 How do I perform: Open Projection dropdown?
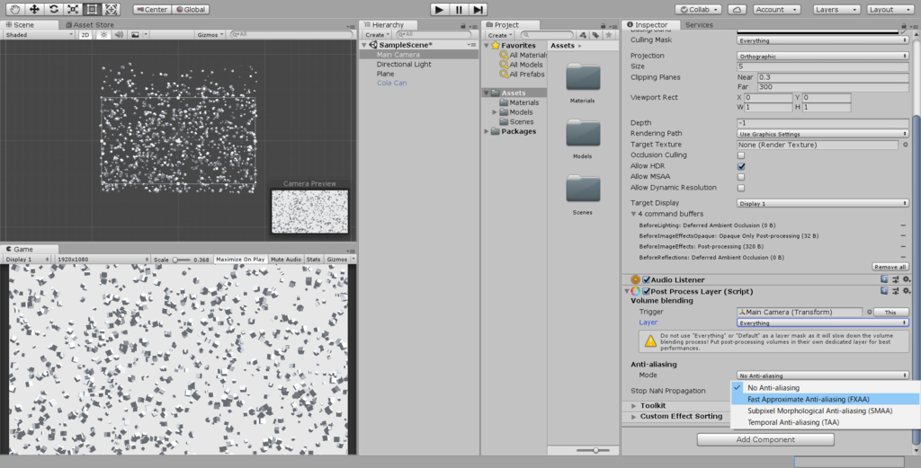822,57
